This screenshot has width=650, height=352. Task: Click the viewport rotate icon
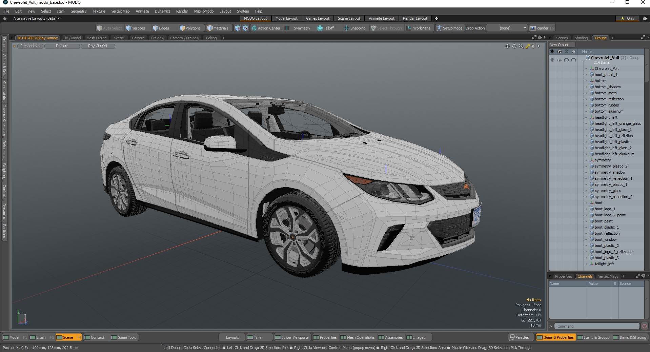click(514, 46)
